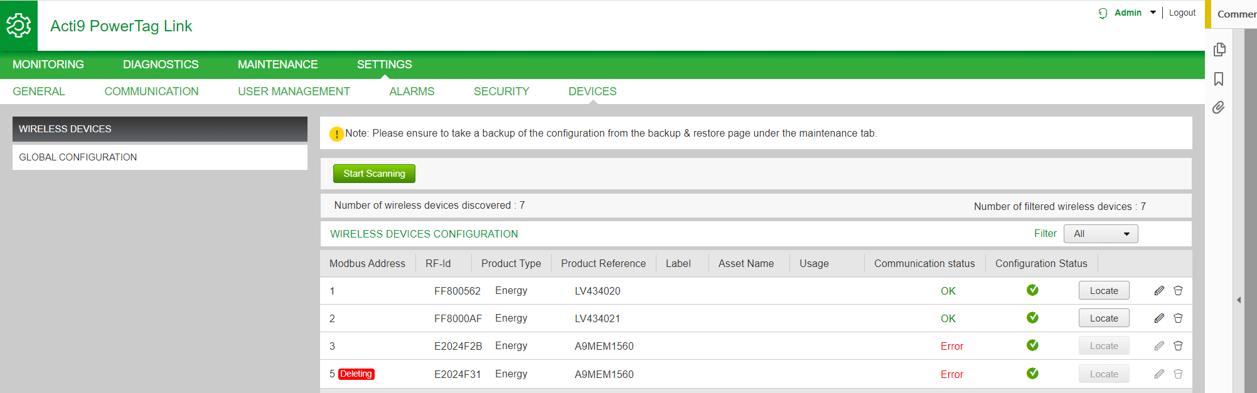Screen dimensions: 1257x393
Task: Click the Label column header
Action: pyautogui.click(x=678, y=264)
